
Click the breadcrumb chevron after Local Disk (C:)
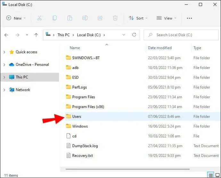click(x=104, y=35)
